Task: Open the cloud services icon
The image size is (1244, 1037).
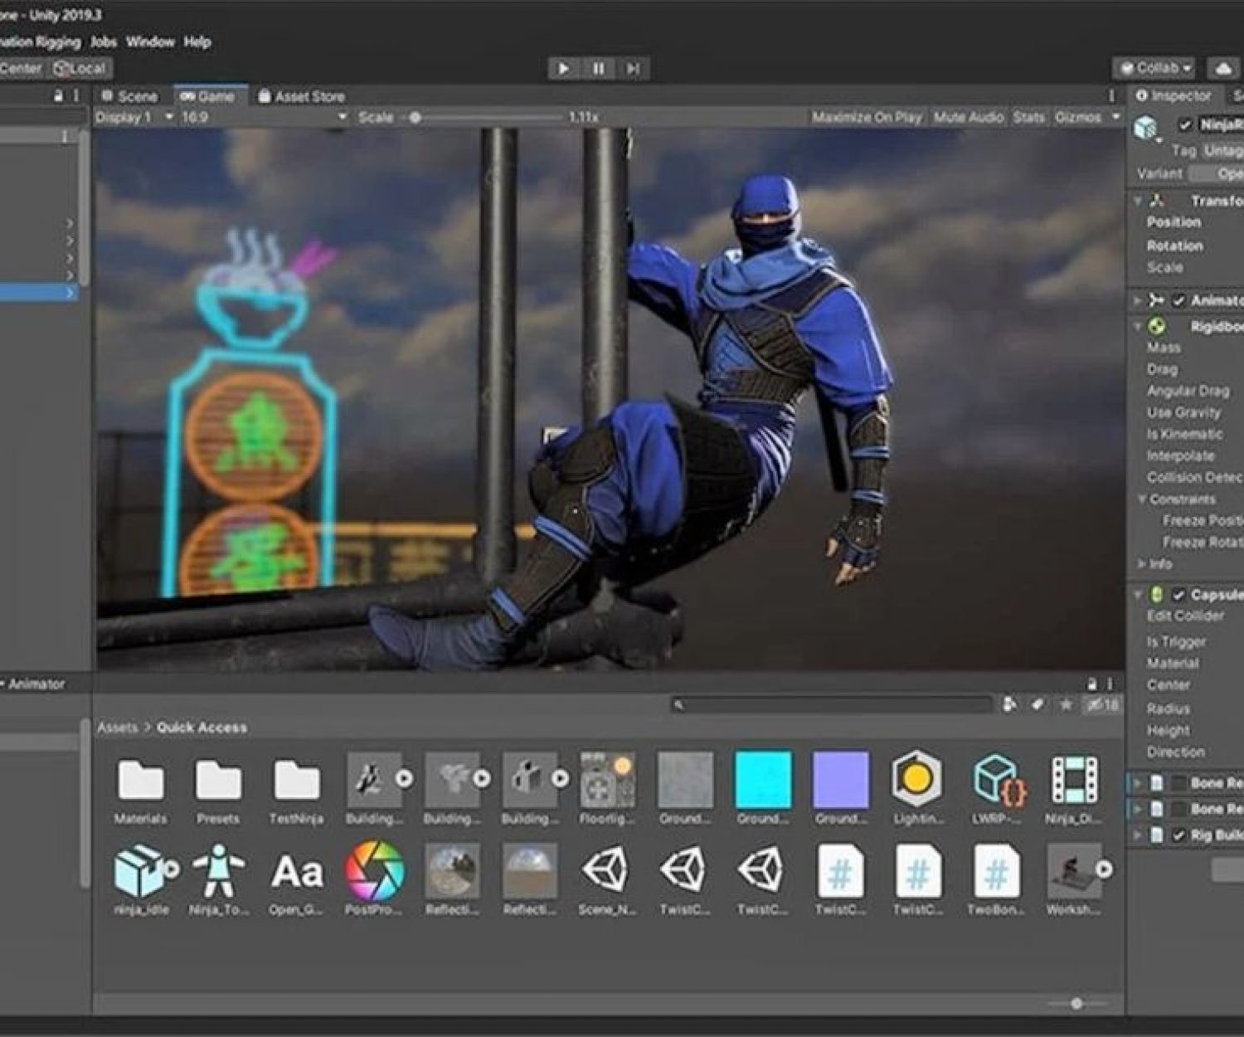Action: 1223,68
